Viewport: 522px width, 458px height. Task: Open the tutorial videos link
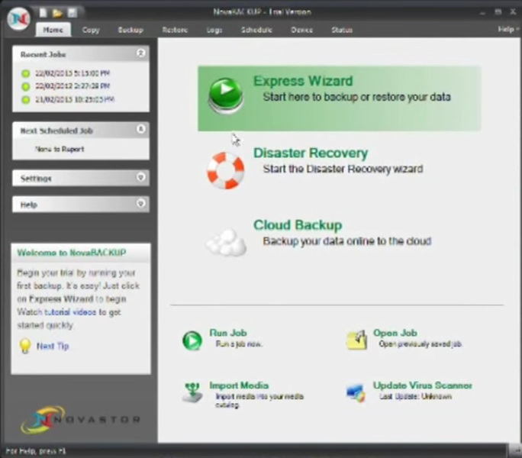coord(70,312)
